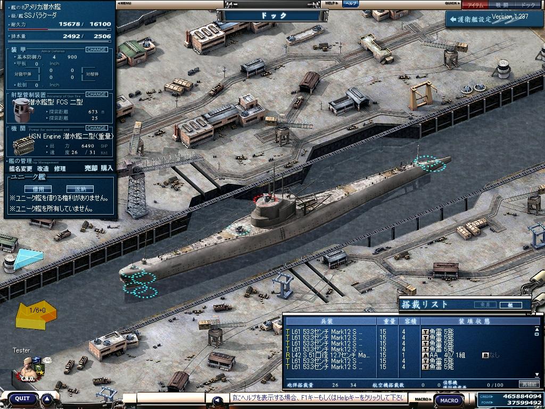Click the 容積 column header

click(408, 321)
